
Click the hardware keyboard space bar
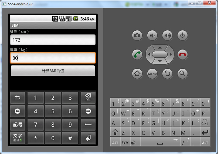click(160, 142)
